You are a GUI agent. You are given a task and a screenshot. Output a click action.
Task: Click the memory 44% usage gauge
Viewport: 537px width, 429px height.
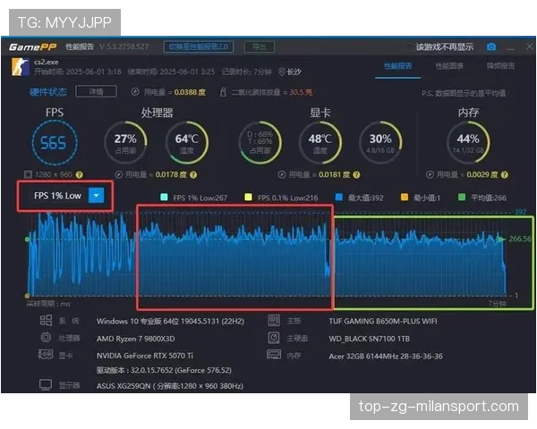[468, 143]
